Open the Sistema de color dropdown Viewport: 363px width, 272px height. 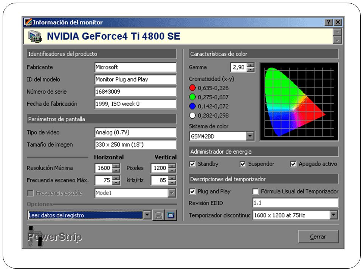(x=250, y=136)
